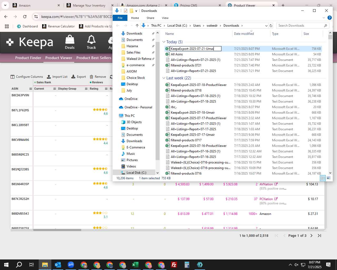Image resolution: width=337 pixels, height=270 pixels.
Task: Open Windows Start menu
Action: (6, 265)
